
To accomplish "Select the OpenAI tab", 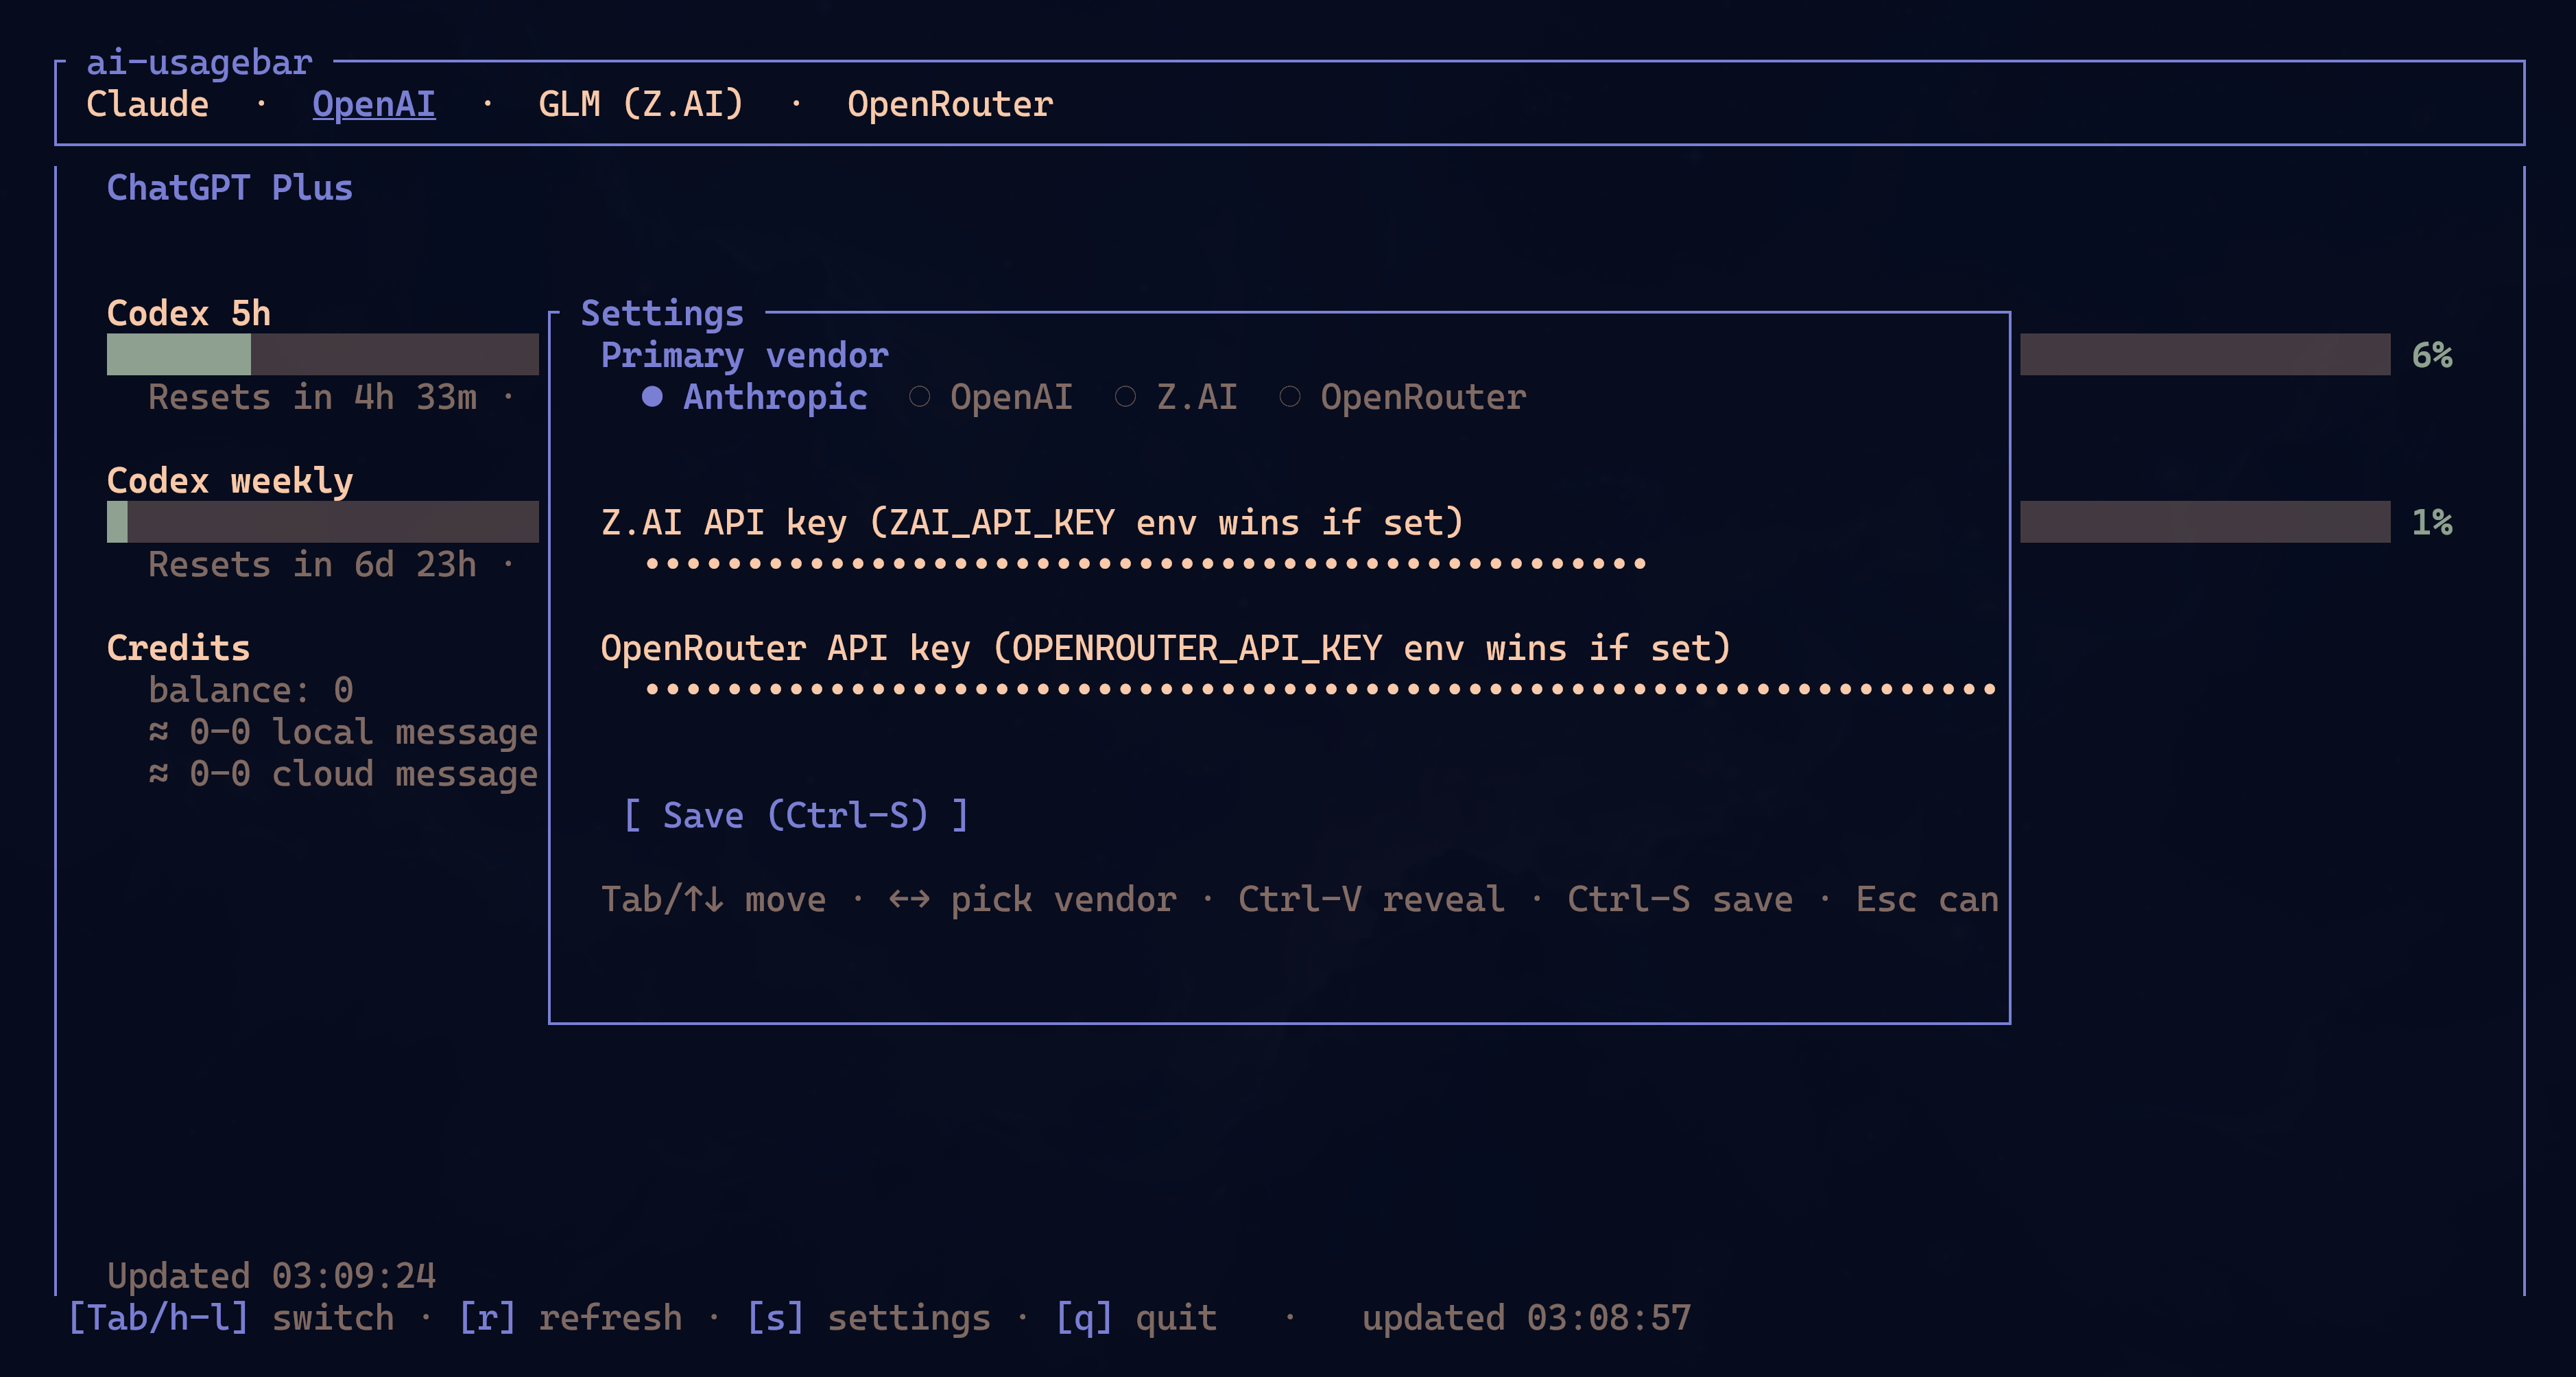I will pyautogui.click(x=373, y=104).
